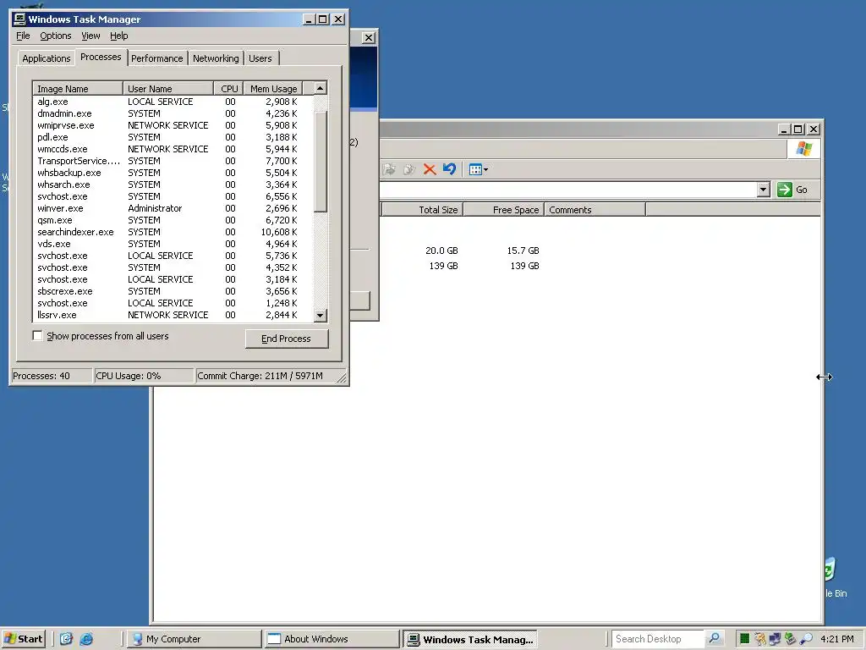Click the process list scroll up arrow

(x=321, y=88)
